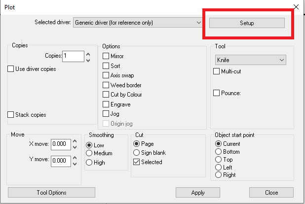Enable the Multi-cut checkbox
Image resolution: width=305 pixels, height=204 pixels.
pyautogui.click(x=217, y=71)
